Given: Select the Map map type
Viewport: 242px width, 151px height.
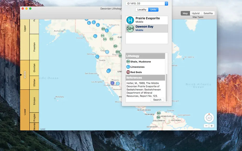Looking at the screenshot, I should [x=185, y=13].
